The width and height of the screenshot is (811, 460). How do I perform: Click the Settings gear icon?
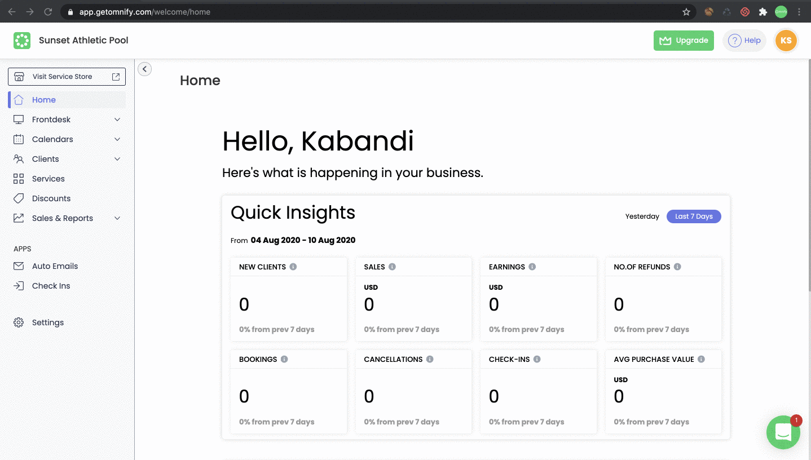pos(19,322)
